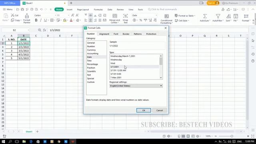
Task: Select the Time category
Action: (89, 60)
